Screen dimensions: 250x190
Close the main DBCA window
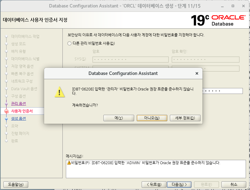point(243,6)
